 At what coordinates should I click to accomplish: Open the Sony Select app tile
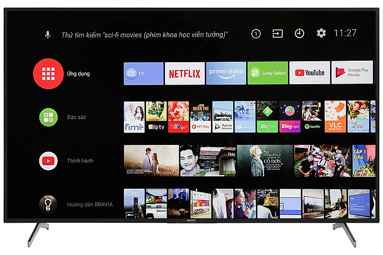pyautogui.click(x=268, y=73)
